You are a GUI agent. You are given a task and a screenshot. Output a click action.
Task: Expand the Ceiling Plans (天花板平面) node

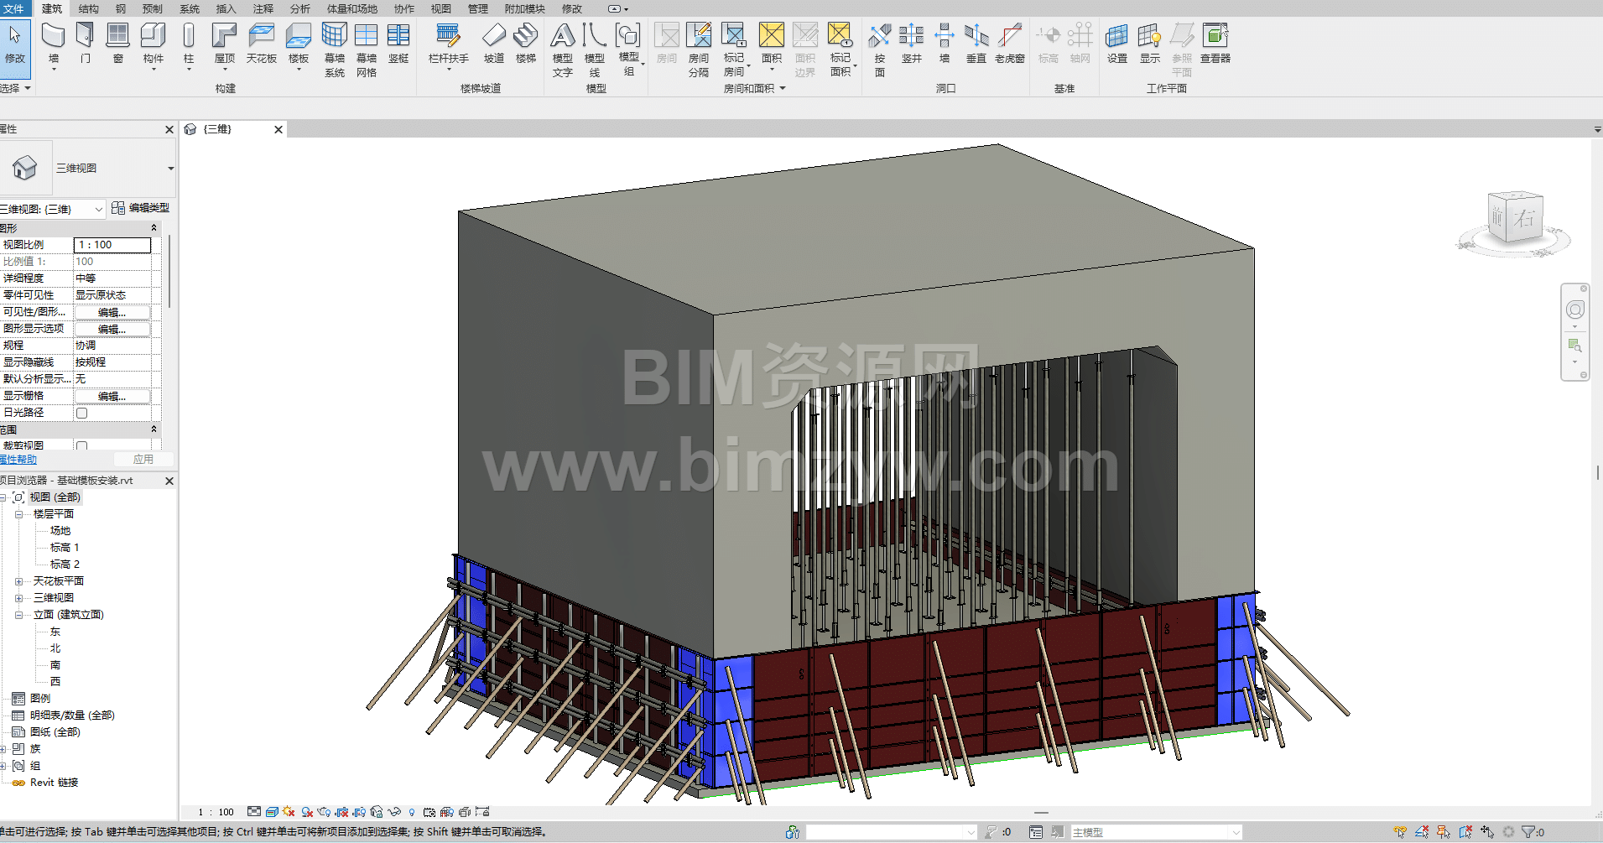click(19, 581)
